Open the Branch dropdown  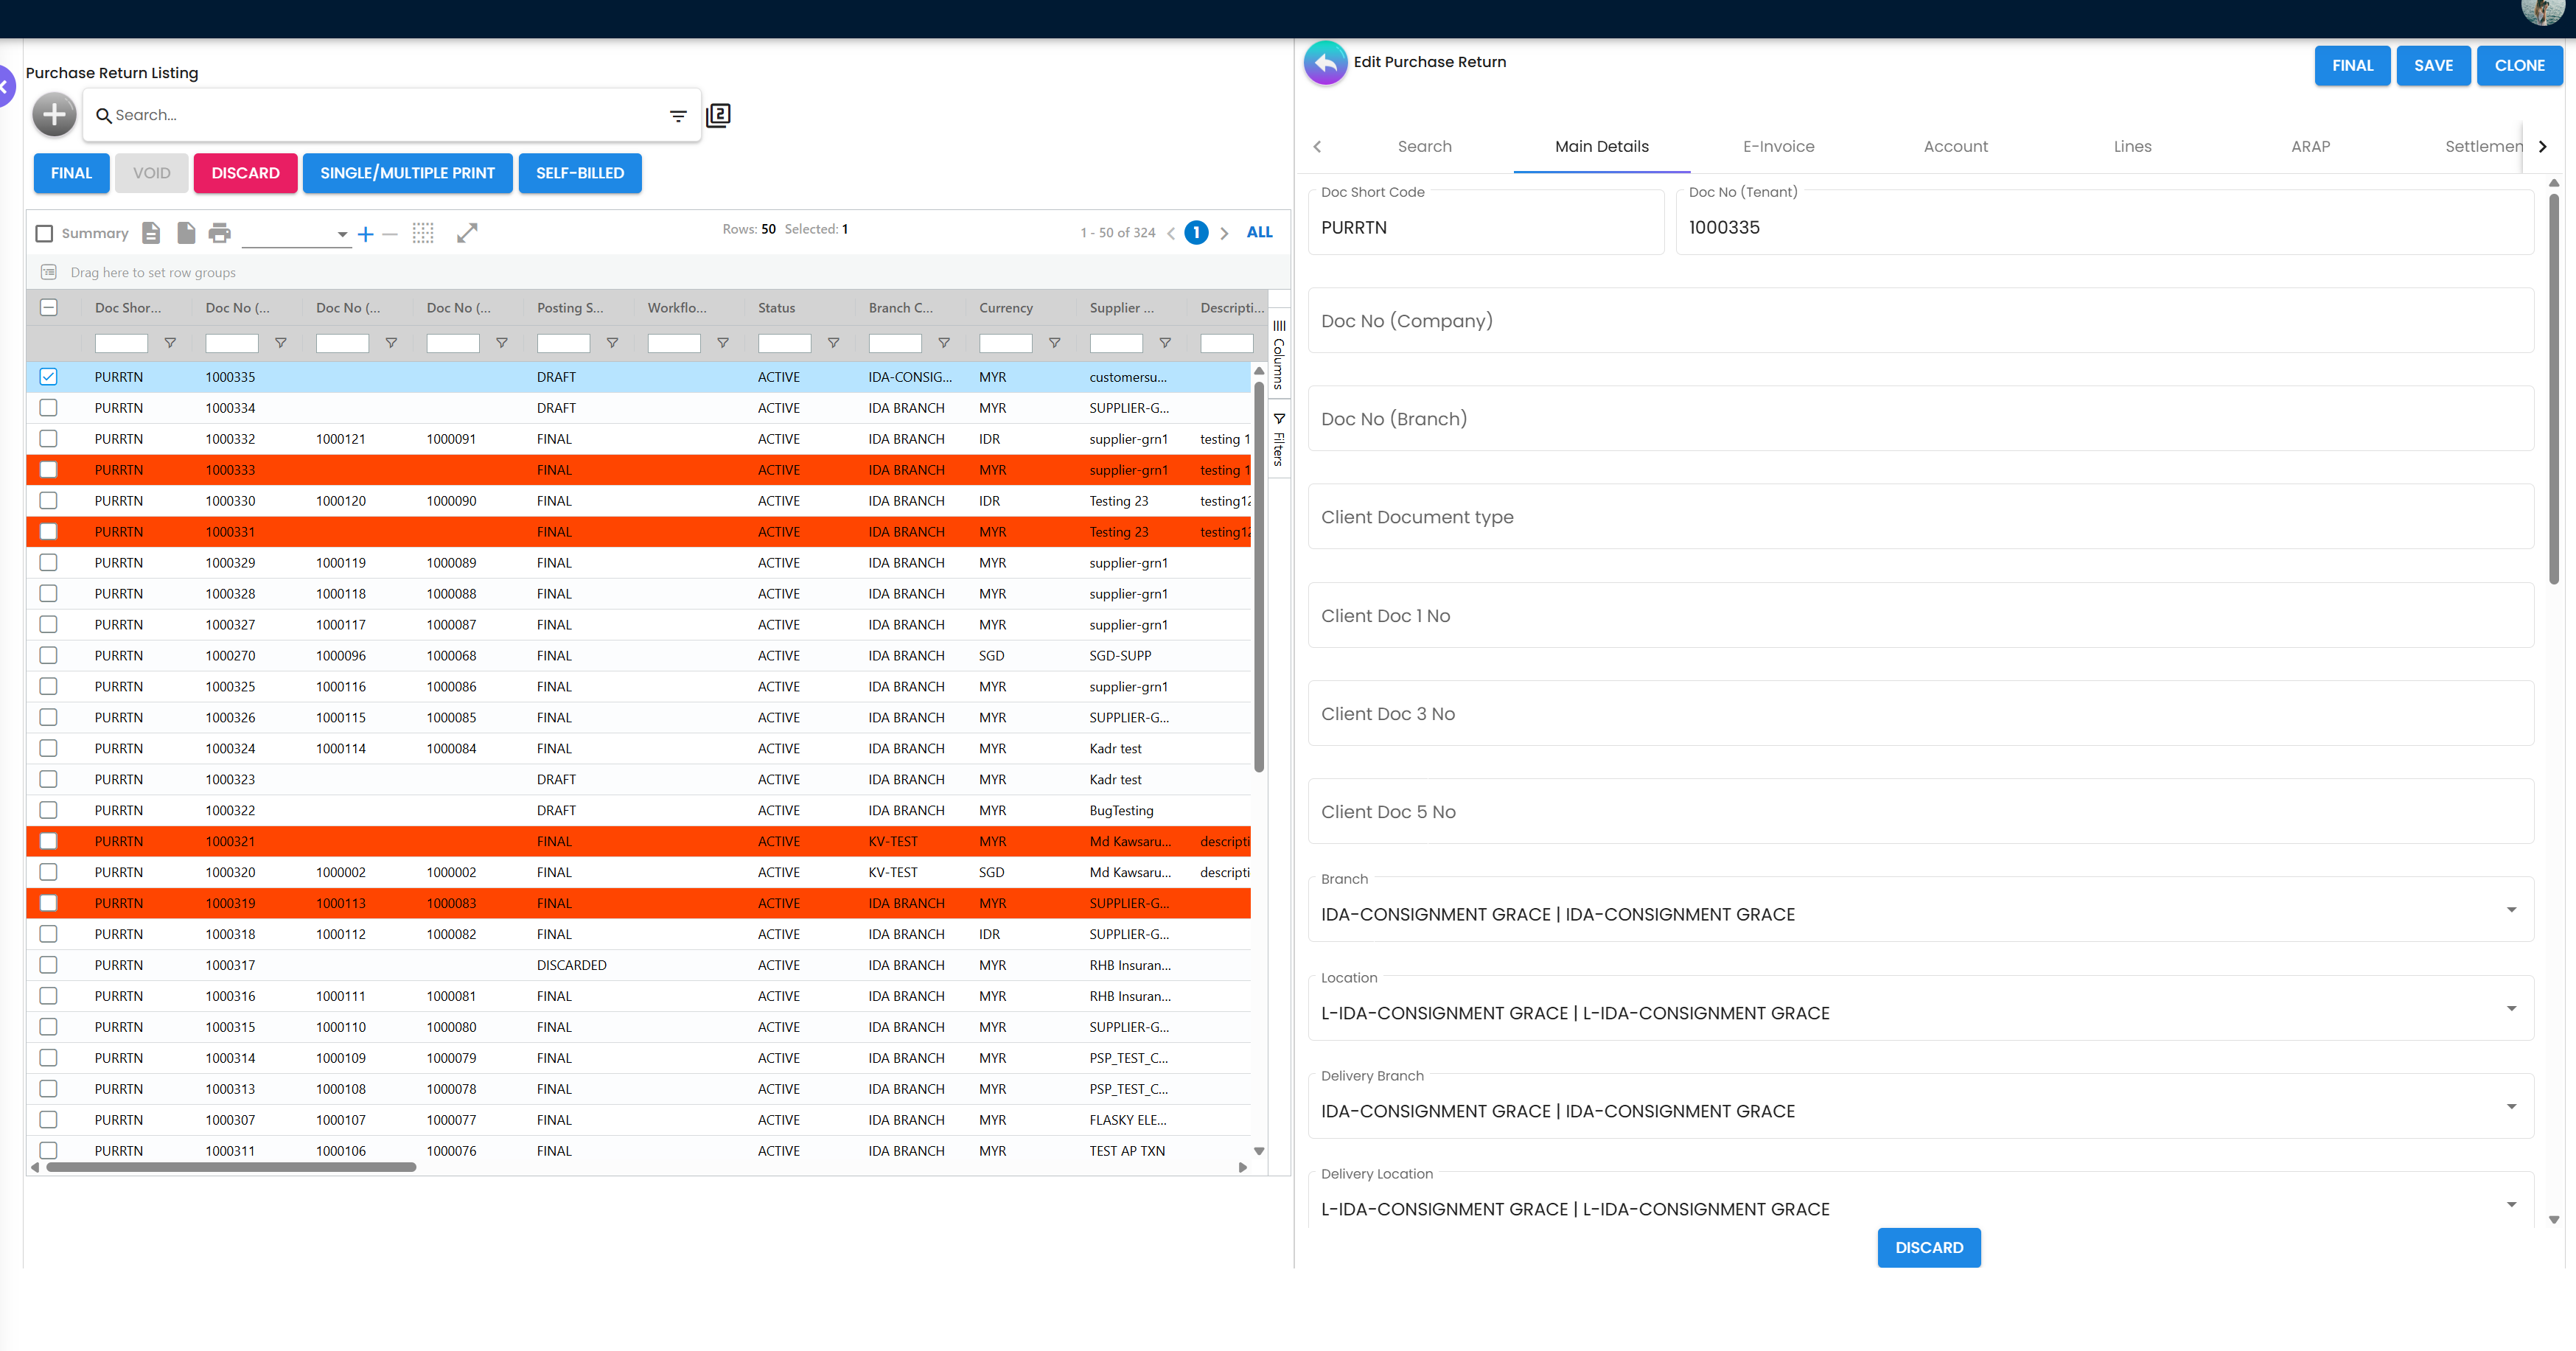point(1920,910)
